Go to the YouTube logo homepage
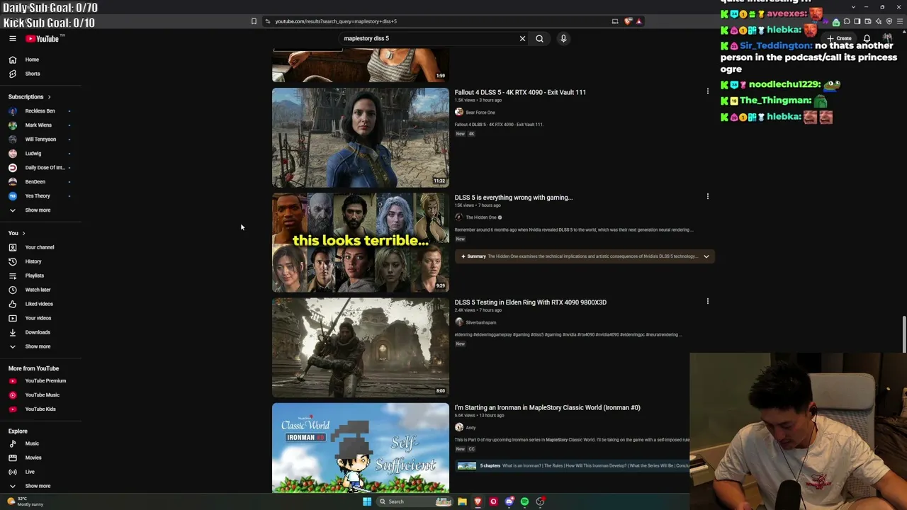This screenshot has width=907, height=510. pyautogui.click(x=43, y=39)
